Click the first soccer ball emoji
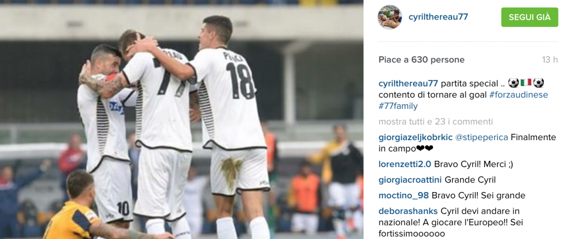Screen dimensions: 573x239 [x=514, y=83]
